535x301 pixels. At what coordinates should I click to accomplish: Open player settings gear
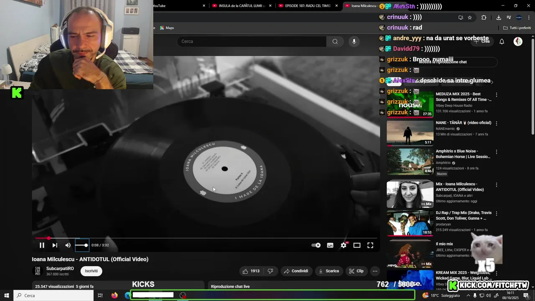(344, 245)
